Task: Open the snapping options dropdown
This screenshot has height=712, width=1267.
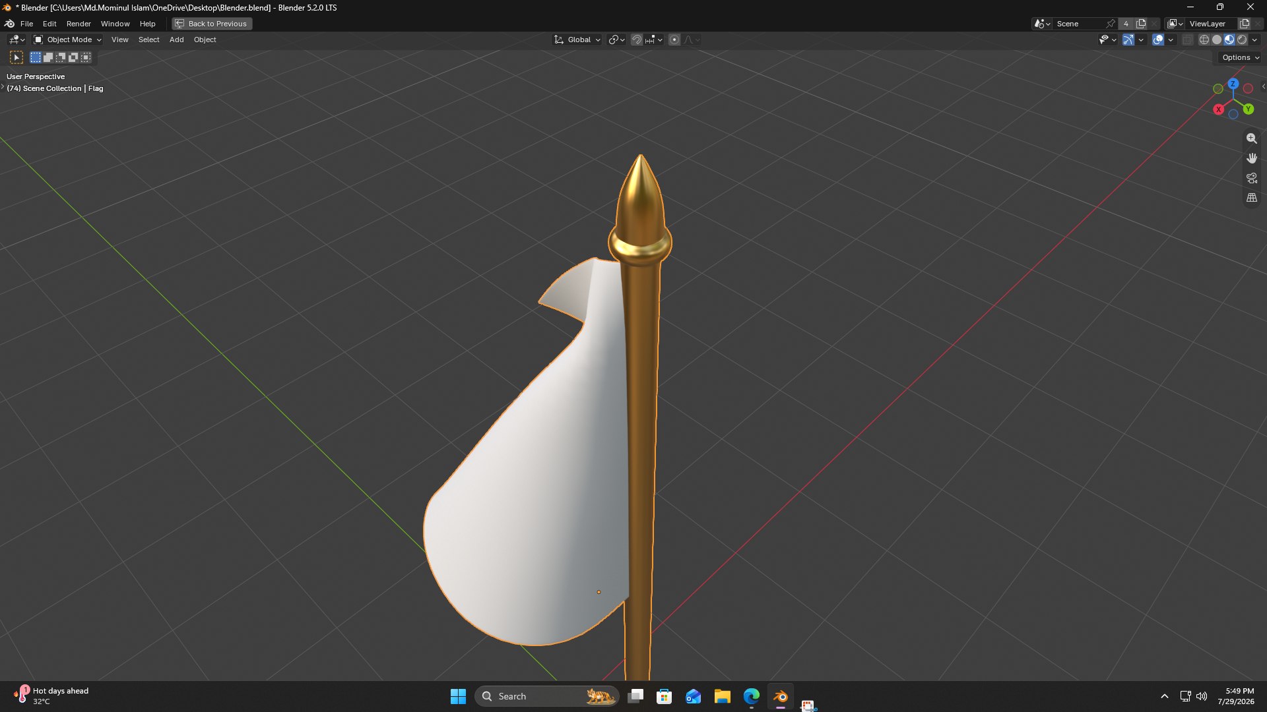Action: (653, 40)
